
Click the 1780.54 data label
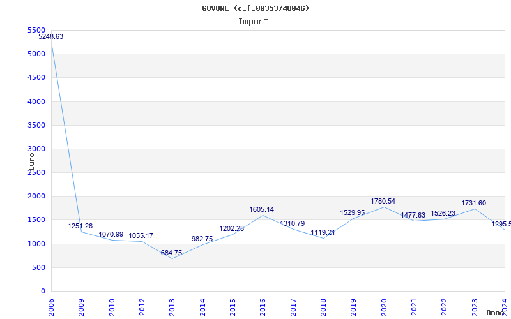pyautogui.click(x=383, y=202)
